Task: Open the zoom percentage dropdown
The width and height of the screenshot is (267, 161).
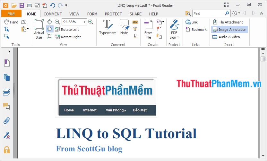Action: point(84,22)
